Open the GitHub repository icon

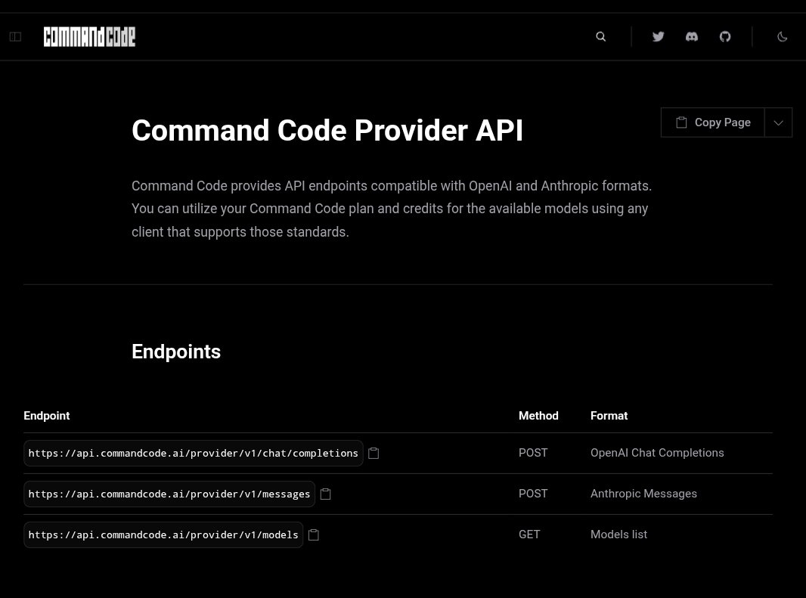pyautogui.click(x=725, y=36)
